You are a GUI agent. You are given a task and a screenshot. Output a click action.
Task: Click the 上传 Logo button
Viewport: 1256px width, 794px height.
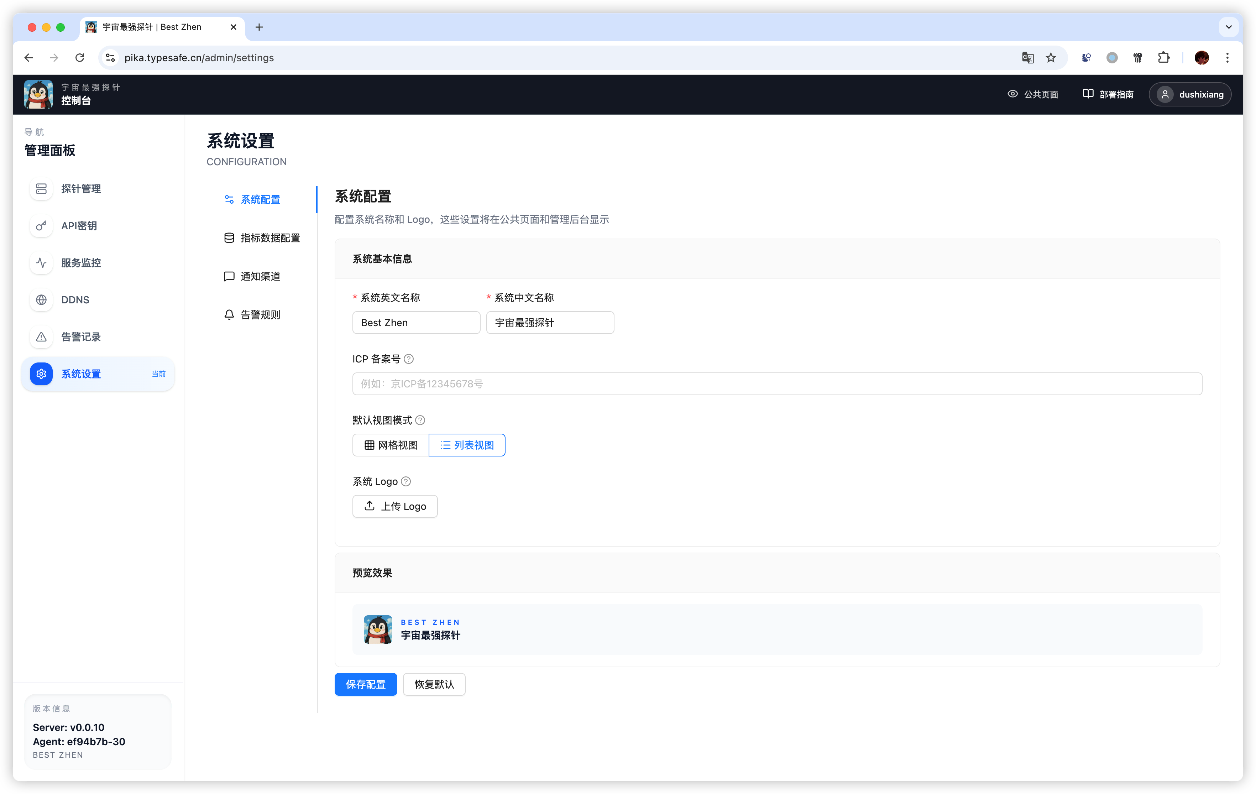(x=395, y=506)
